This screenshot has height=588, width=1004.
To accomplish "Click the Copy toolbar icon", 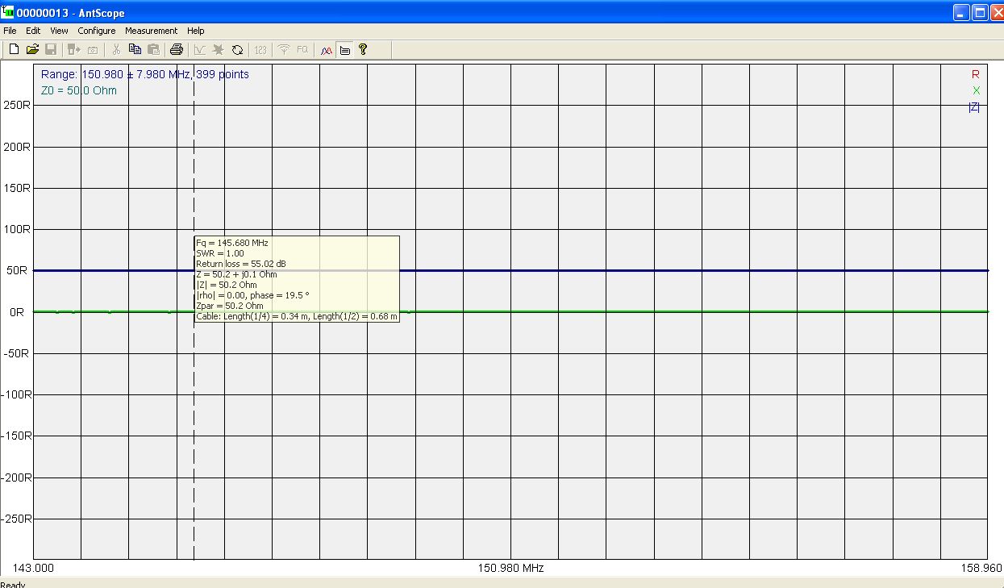I will pyautogui.click(x=135, y=49).
